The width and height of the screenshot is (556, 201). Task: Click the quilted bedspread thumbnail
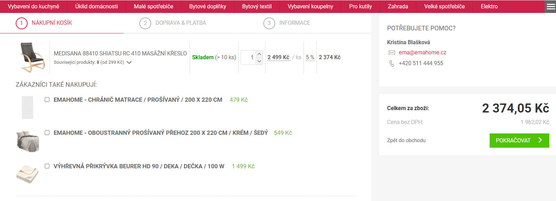click(28, 141)
